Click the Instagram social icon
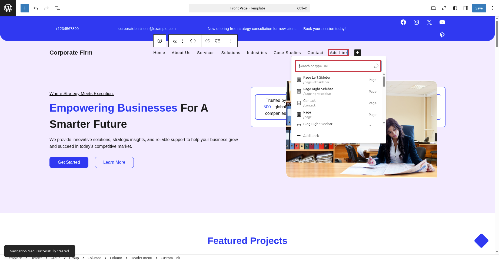The image size is (499, 261). [x=416, y=22]
